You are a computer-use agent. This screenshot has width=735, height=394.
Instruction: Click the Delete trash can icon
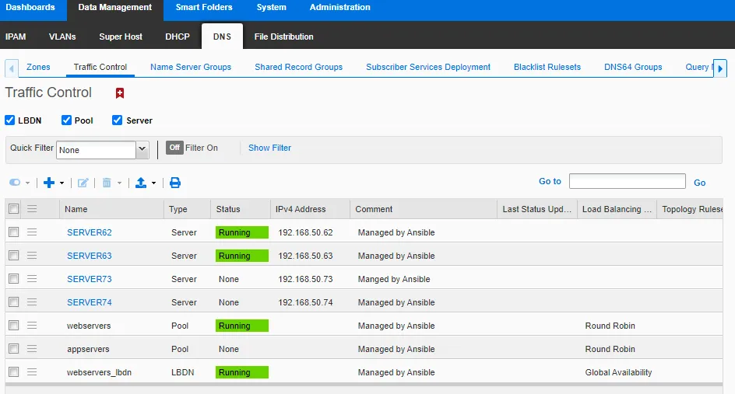107,183
